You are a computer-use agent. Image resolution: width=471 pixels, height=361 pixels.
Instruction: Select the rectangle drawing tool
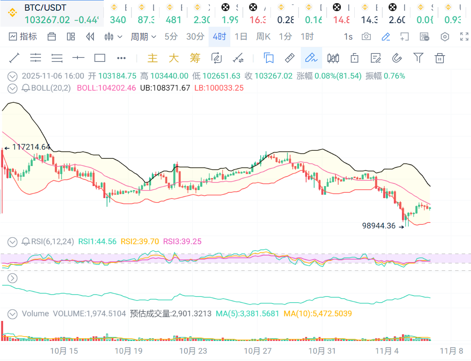click(x=100, y=58)
